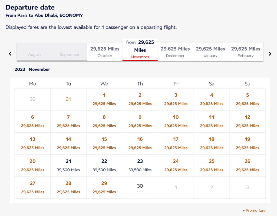Open the January fares view
Image resolution: width=277 pixels, height=216 pixels.
210,52
